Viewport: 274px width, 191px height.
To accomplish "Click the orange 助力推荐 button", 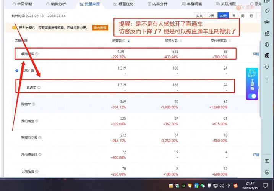I will (x=100, y=28).
